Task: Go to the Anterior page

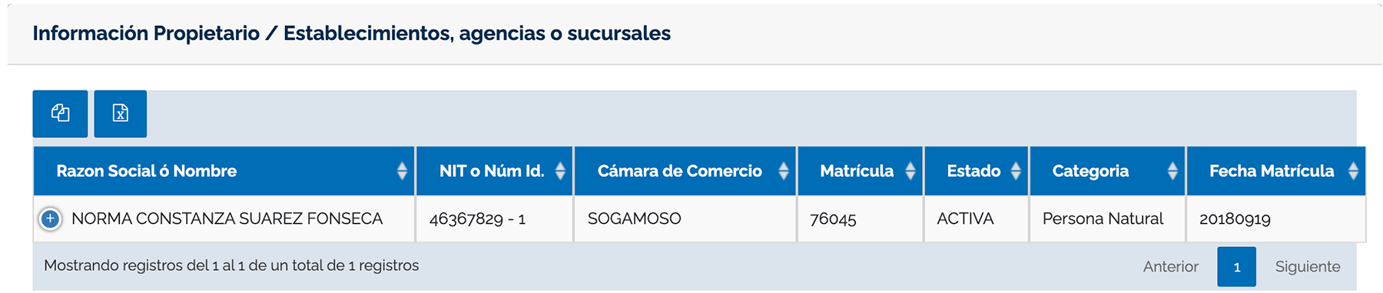Action: (1170, 266)
